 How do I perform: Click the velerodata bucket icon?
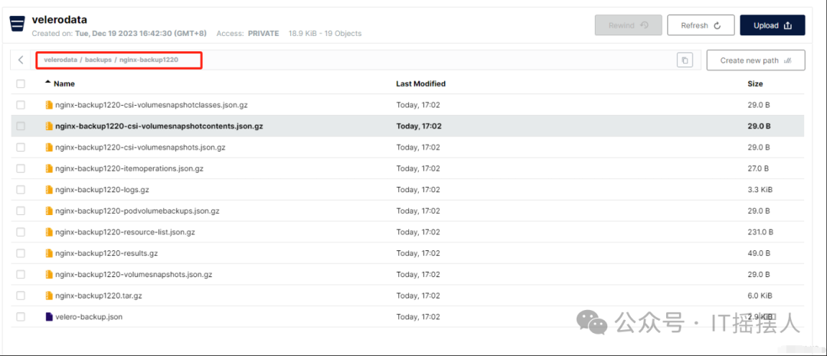point(18,24)
